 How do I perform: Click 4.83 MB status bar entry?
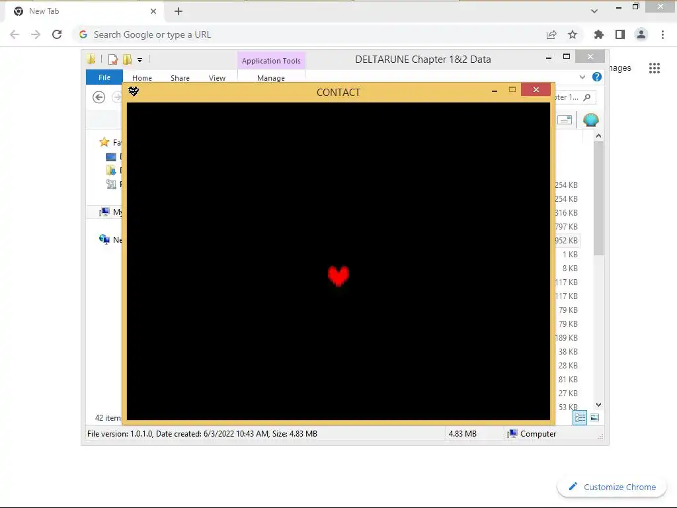(462, 434)
